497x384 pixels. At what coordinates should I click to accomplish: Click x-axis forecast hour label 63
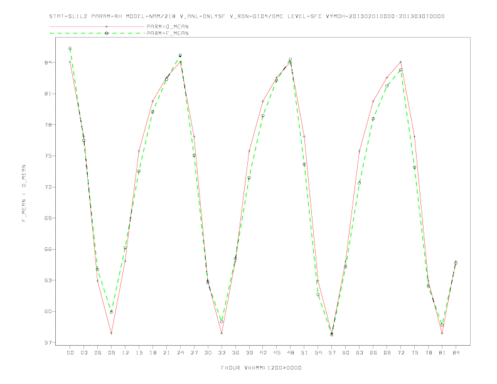click(360, 353)
